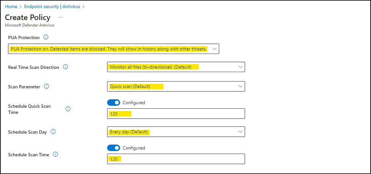Click dropdown arrow of Schedule Scan Day
371x174 pixels.
[240, 132]
